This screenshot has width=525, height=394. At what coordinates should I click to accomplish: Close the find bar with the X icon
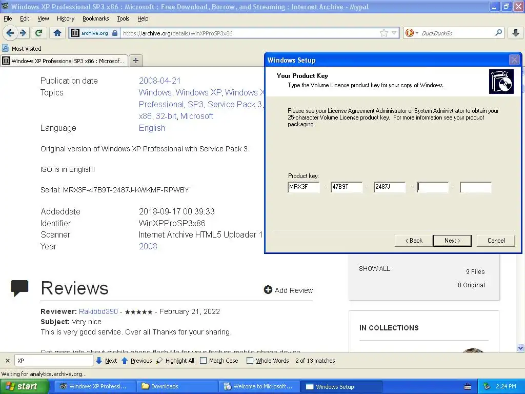tap(7, 361)
